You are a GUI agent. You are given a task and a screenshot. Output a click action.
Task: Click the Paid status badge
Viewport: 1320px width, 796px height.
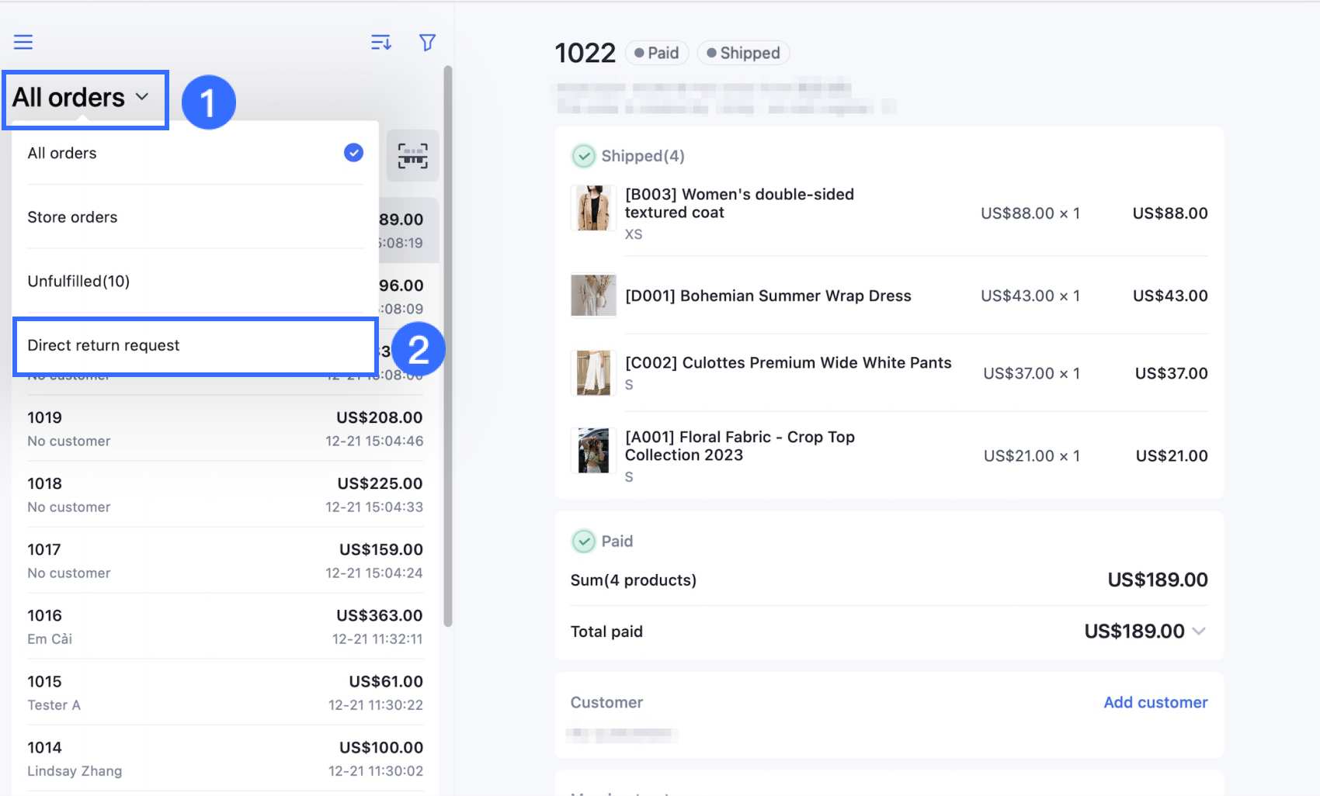(x=656, y=53)
